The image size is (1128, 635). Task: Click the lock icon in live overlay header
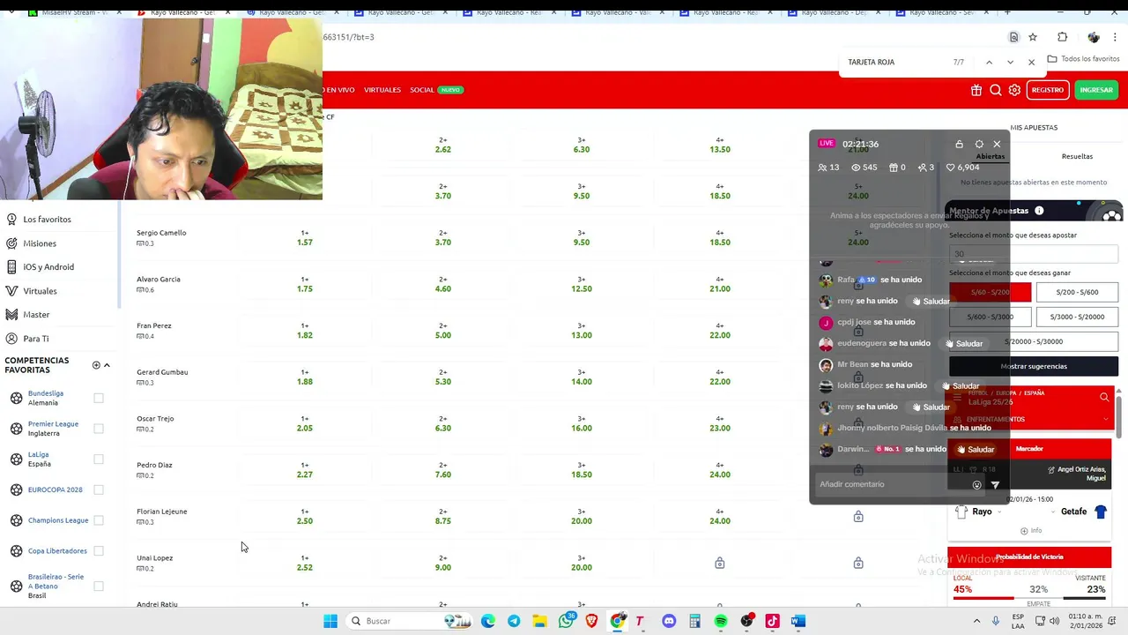[x=959, y=144]
